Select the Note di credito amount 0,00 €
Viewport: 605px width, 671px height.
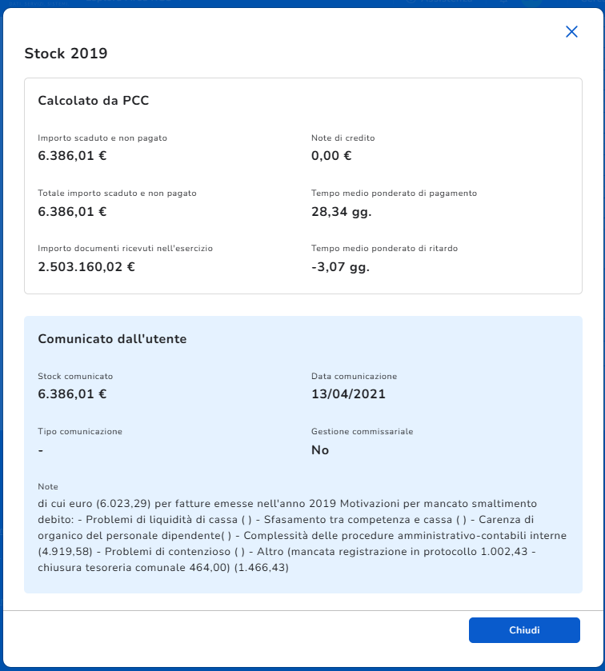[x=331, y=156]
